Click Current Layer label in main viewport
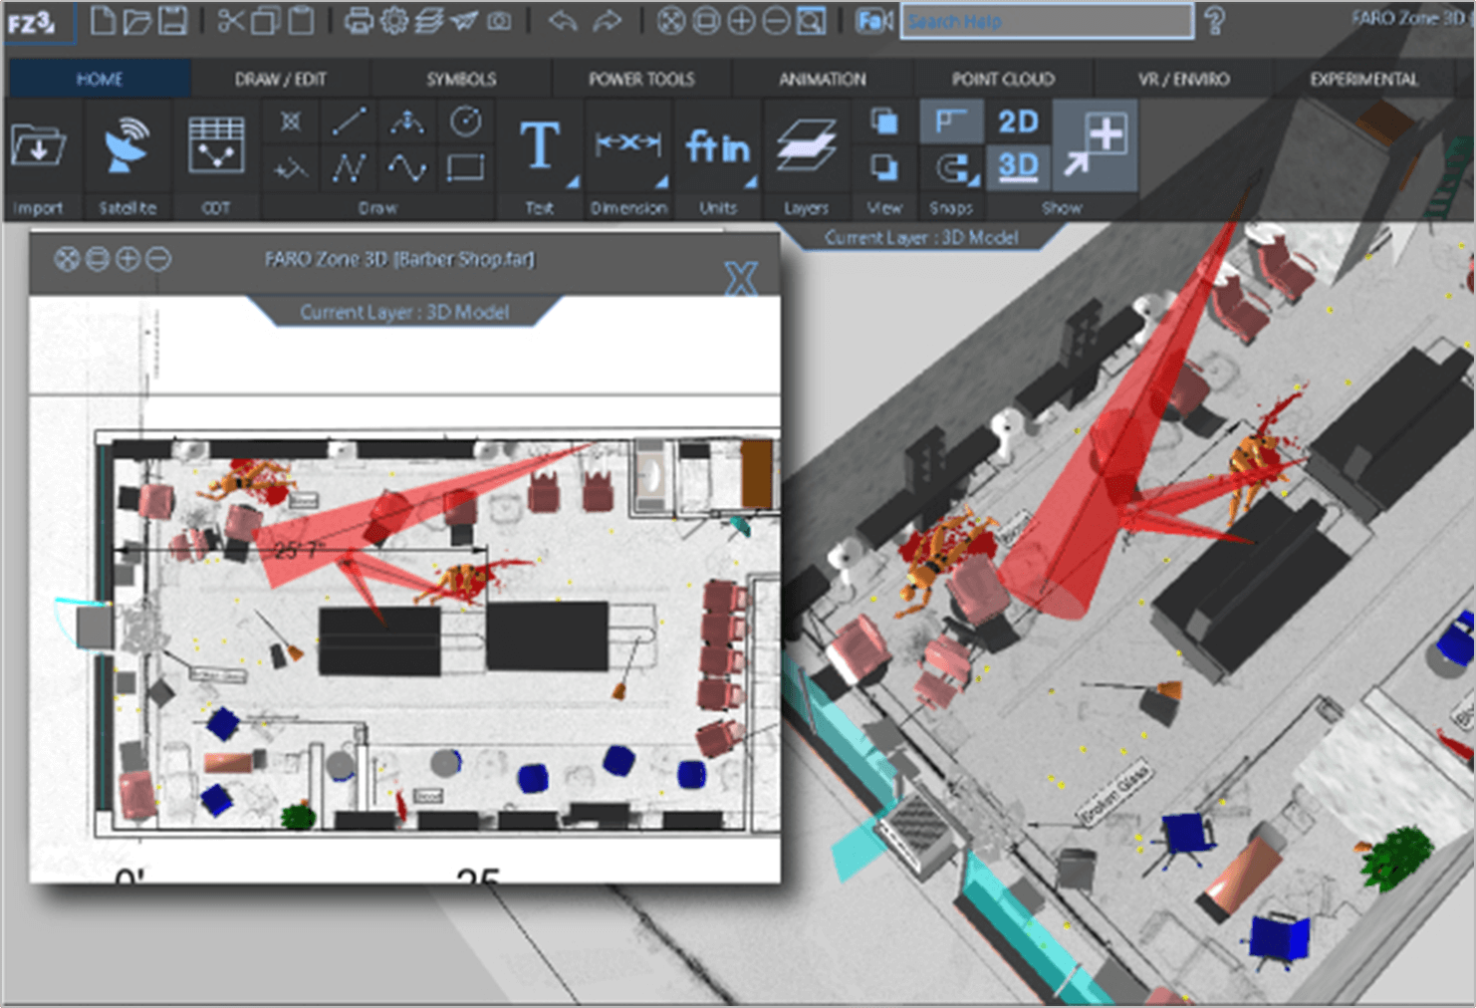 click(921, 237)
